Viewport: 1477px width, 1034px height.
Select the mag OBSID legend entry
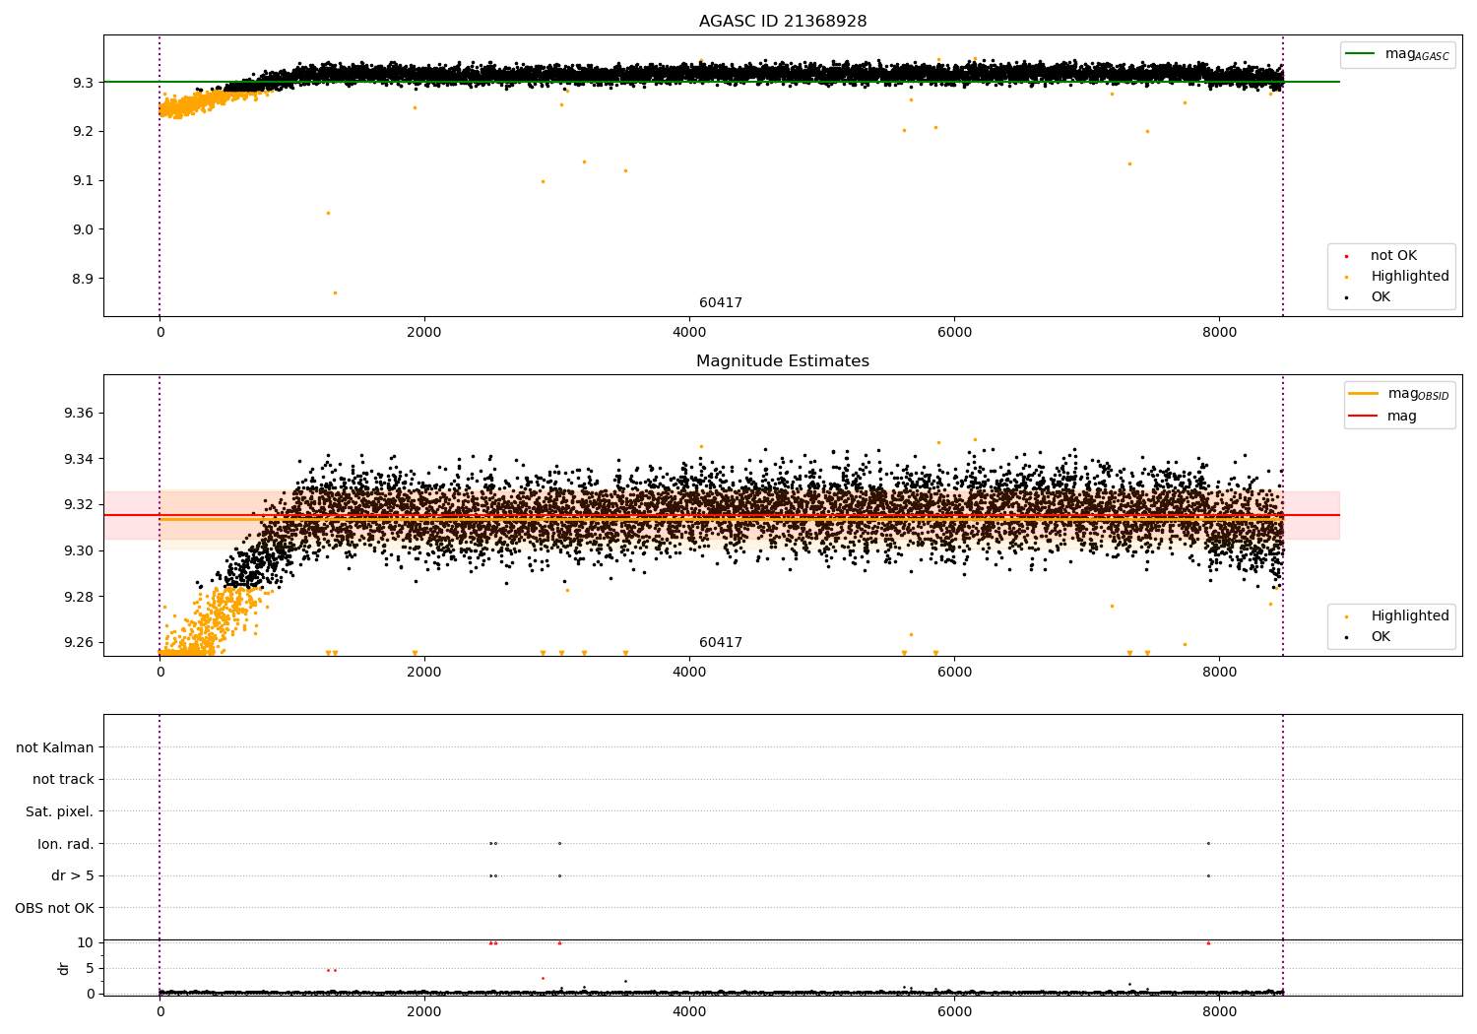point(1400,394)
